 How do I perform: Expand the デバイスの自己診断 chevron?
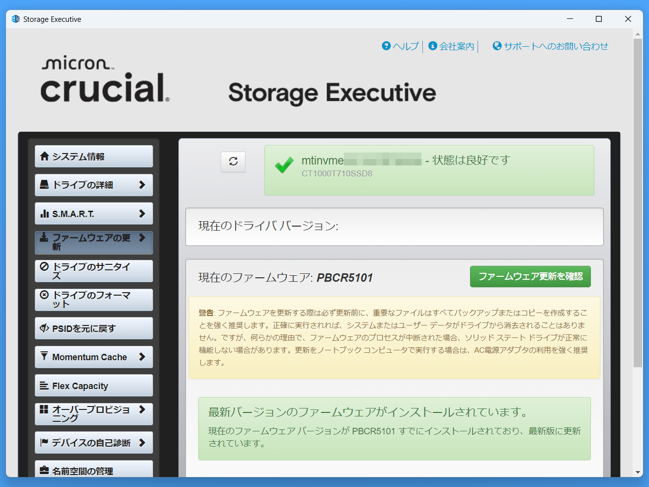[x=142, y=442]
